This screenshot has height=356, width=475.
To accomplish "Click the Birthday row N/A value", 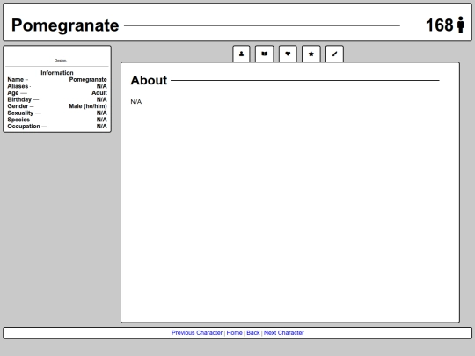I will tap(101, 99).
